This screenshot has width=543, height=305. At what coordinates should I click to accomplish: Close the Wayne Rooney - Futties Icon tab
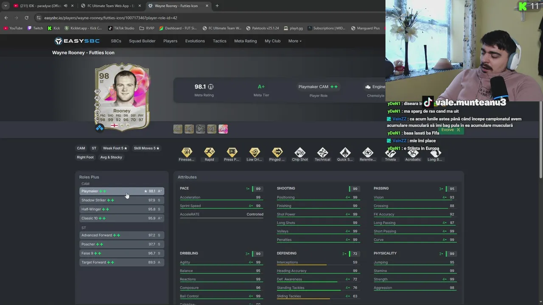(207, 6)
